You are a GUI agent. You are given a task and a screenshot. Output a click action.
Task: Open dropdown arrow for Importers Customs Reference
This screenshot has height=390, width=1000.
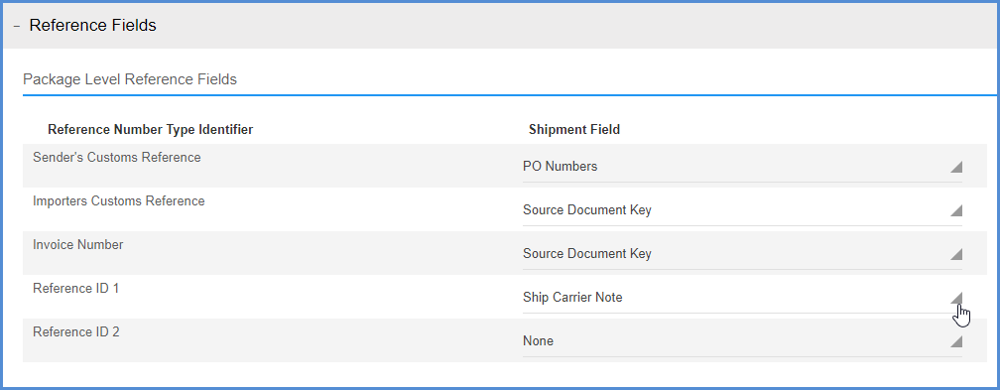click(x=955, y=210)
